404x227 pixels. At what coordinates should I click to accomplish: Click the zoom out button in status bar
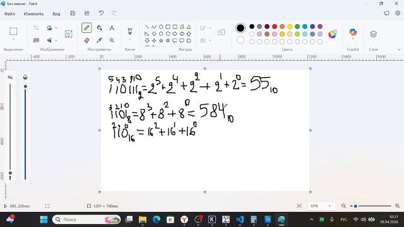click(343, 206)
